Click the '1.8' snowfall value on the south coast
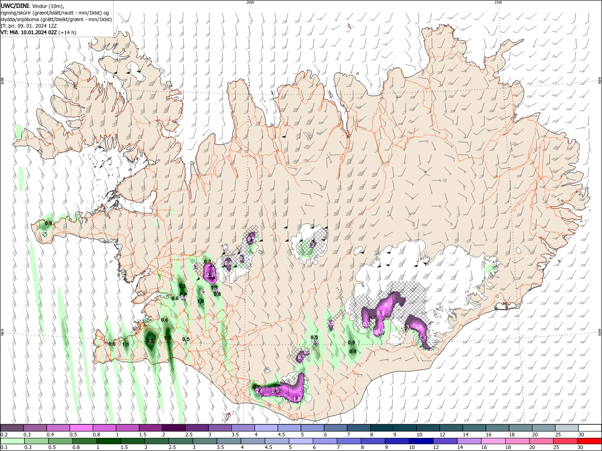Image resolution: width=602 pixels, height=451 pixels. (297, 399)
